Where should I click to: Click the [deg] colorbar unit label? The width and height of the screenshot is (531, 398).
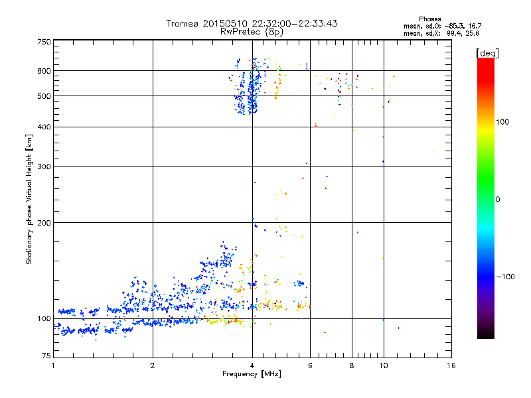pyautogui.click(x=487, y=52)
